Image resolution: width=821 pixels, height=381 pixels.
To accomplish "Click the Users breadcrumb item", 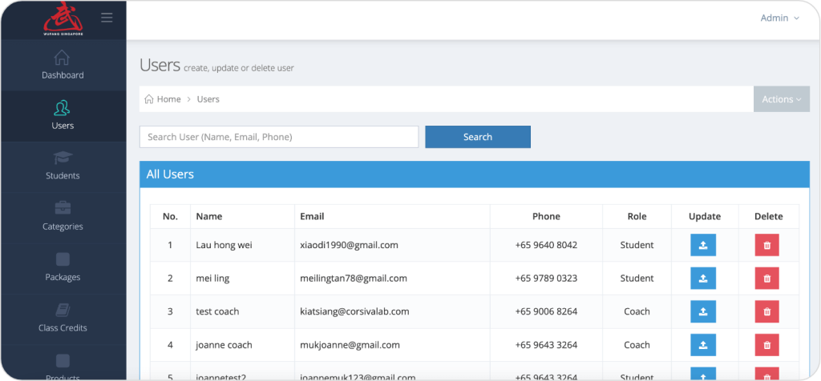I will [x=208, y=99].
